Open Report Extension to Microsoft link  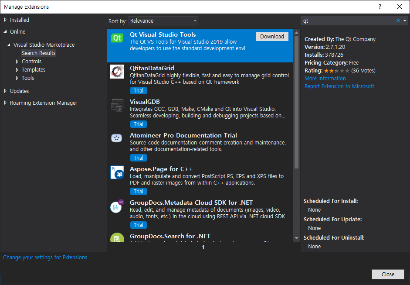tap(339, 86)
